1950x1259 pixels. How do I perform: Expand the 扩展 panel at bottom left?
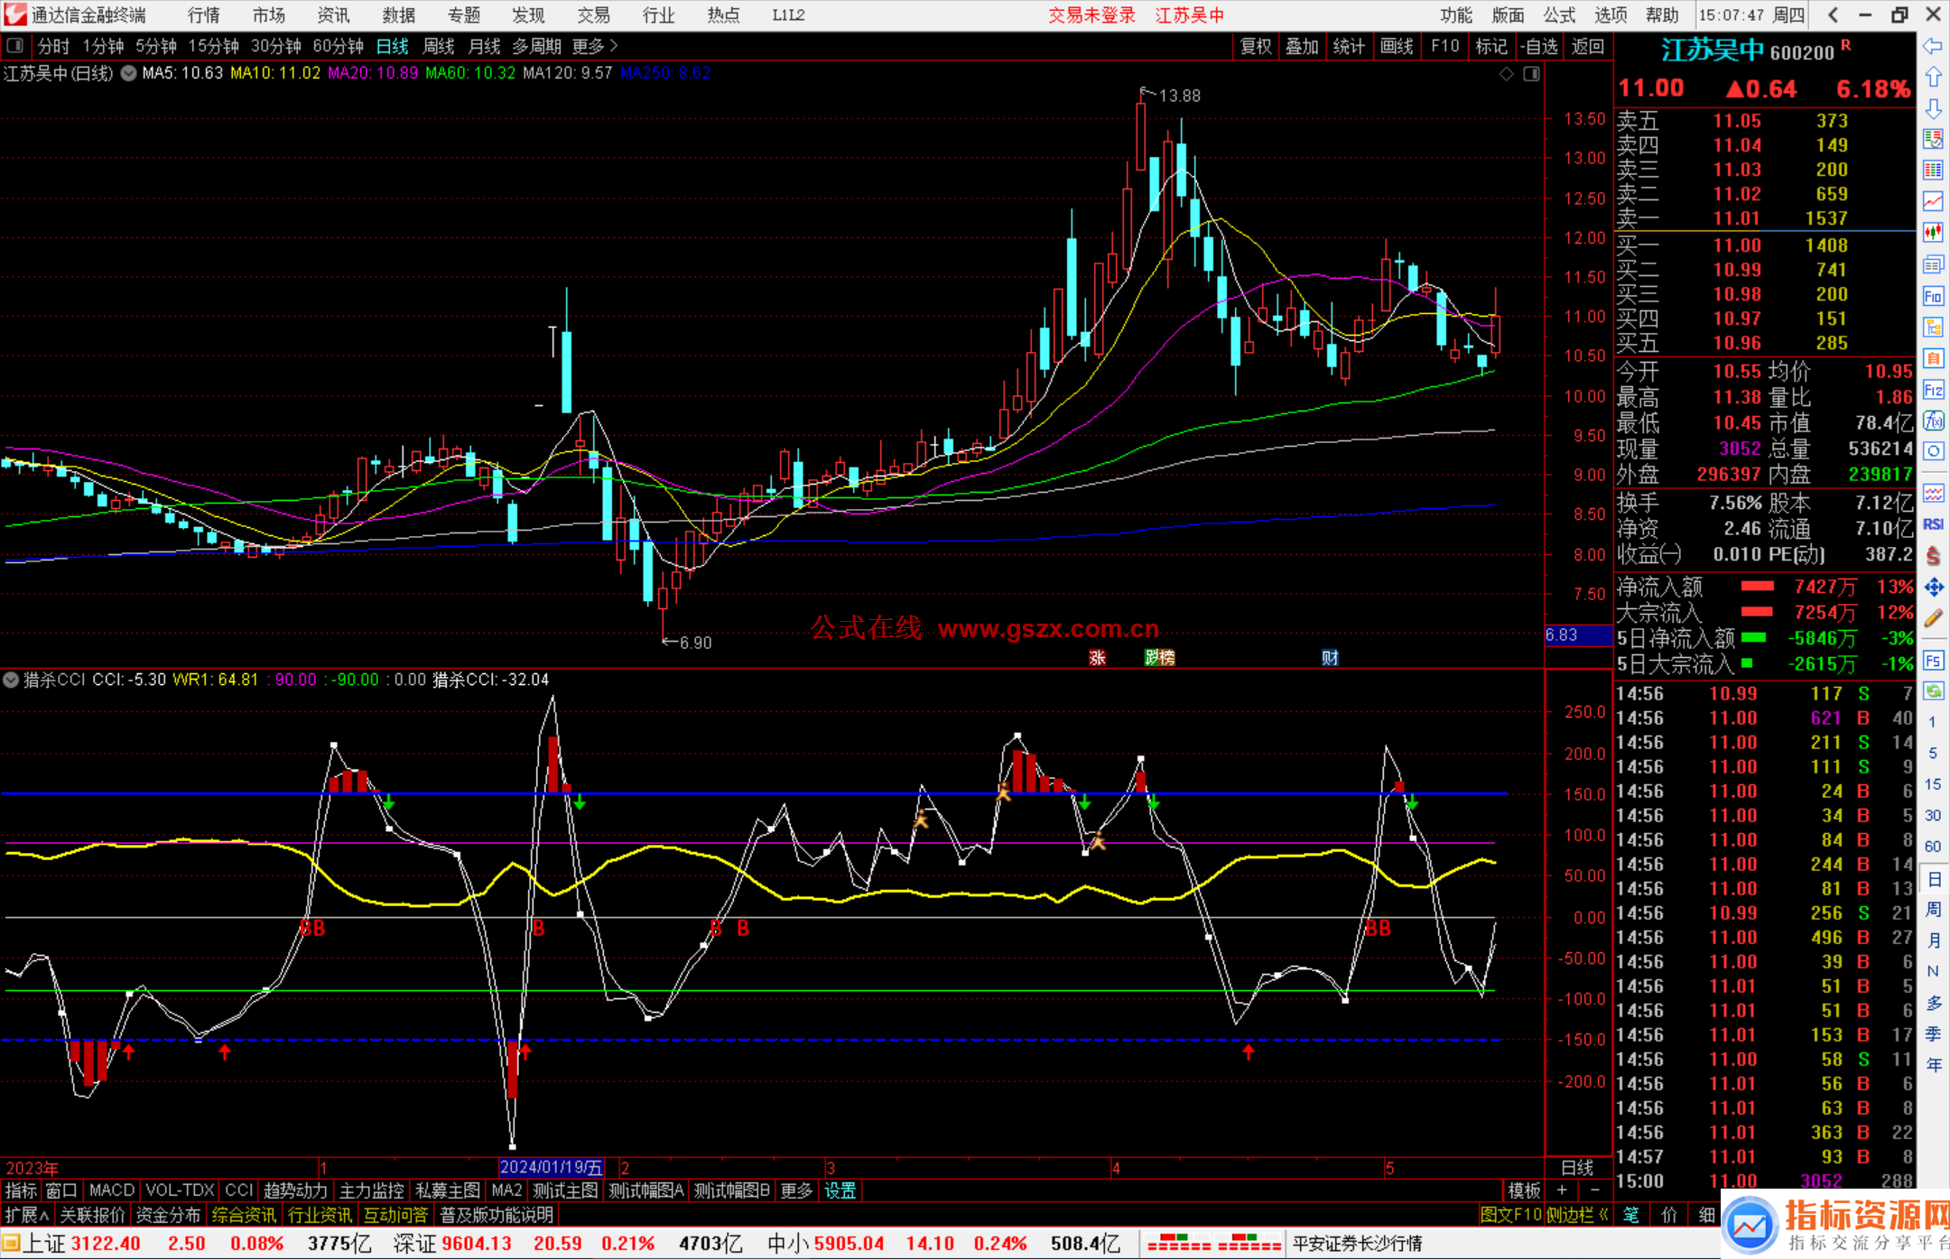[27, 1215]
